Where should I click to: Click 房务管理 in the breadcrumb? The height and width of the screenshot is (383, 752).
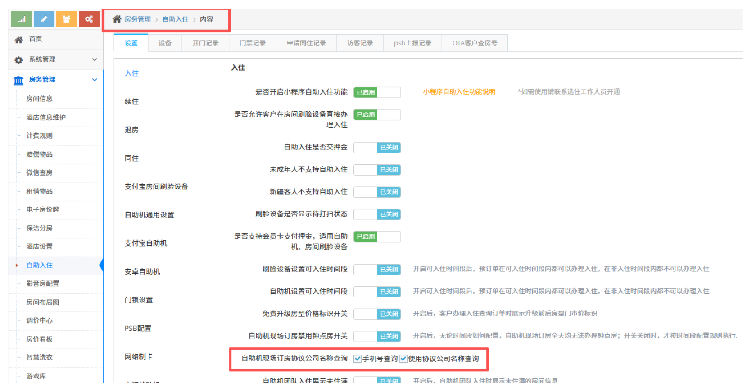click(x=138, y=19)
